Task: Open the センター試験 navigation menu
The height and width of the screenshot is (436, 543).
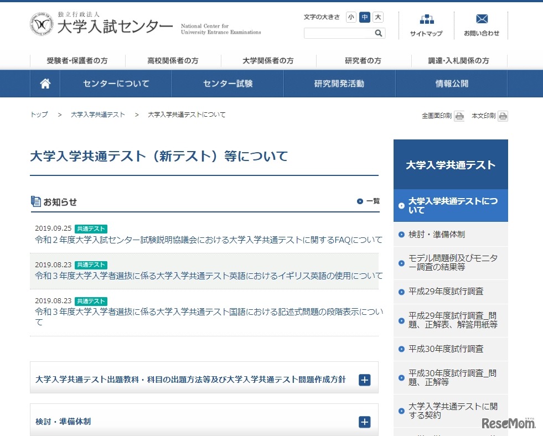Action: 227,84
